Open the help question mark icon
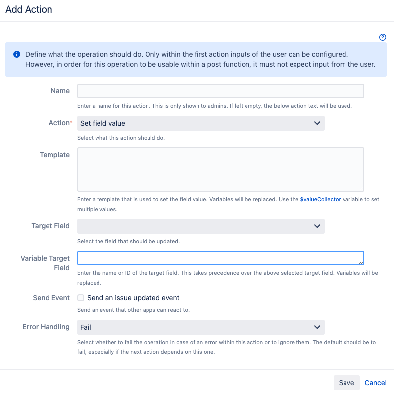Viewport: 394px width, 393px height. point(383,37)
